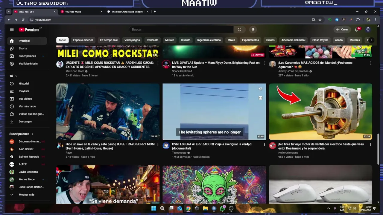Open the notifications bell

(x=357, y=30)
